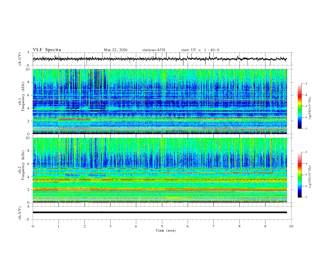Click time axis tick label "7"
This screenshot has height=254, width=328.
click(x=213, y=226)
